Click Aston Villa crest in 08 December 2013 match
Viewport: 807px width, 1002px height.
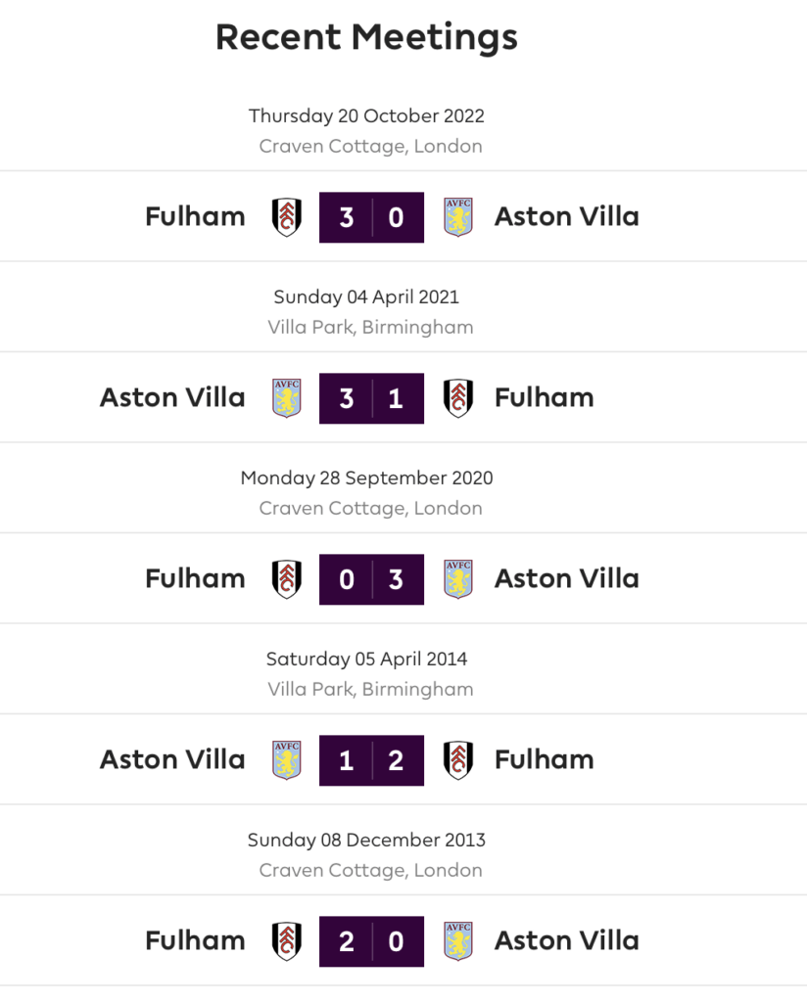[457, 940]
